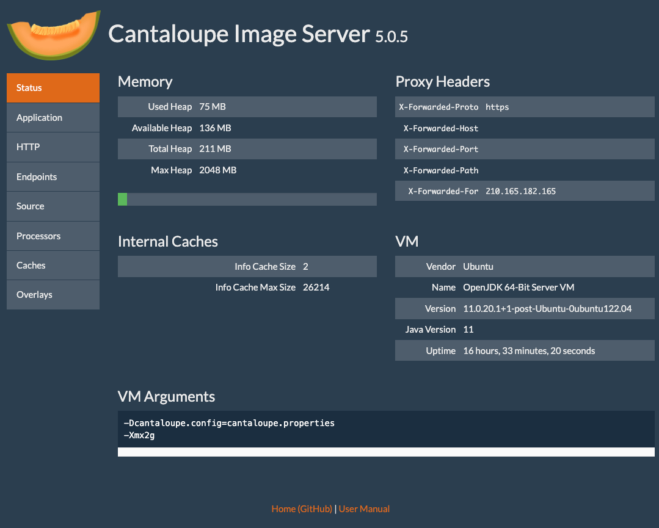This screenshot has width=659, height=528.
Task: Select the version string 11.0.20.1+1-post-Ubuntu-0ubuntu122.04
Action: coord(547,309)
